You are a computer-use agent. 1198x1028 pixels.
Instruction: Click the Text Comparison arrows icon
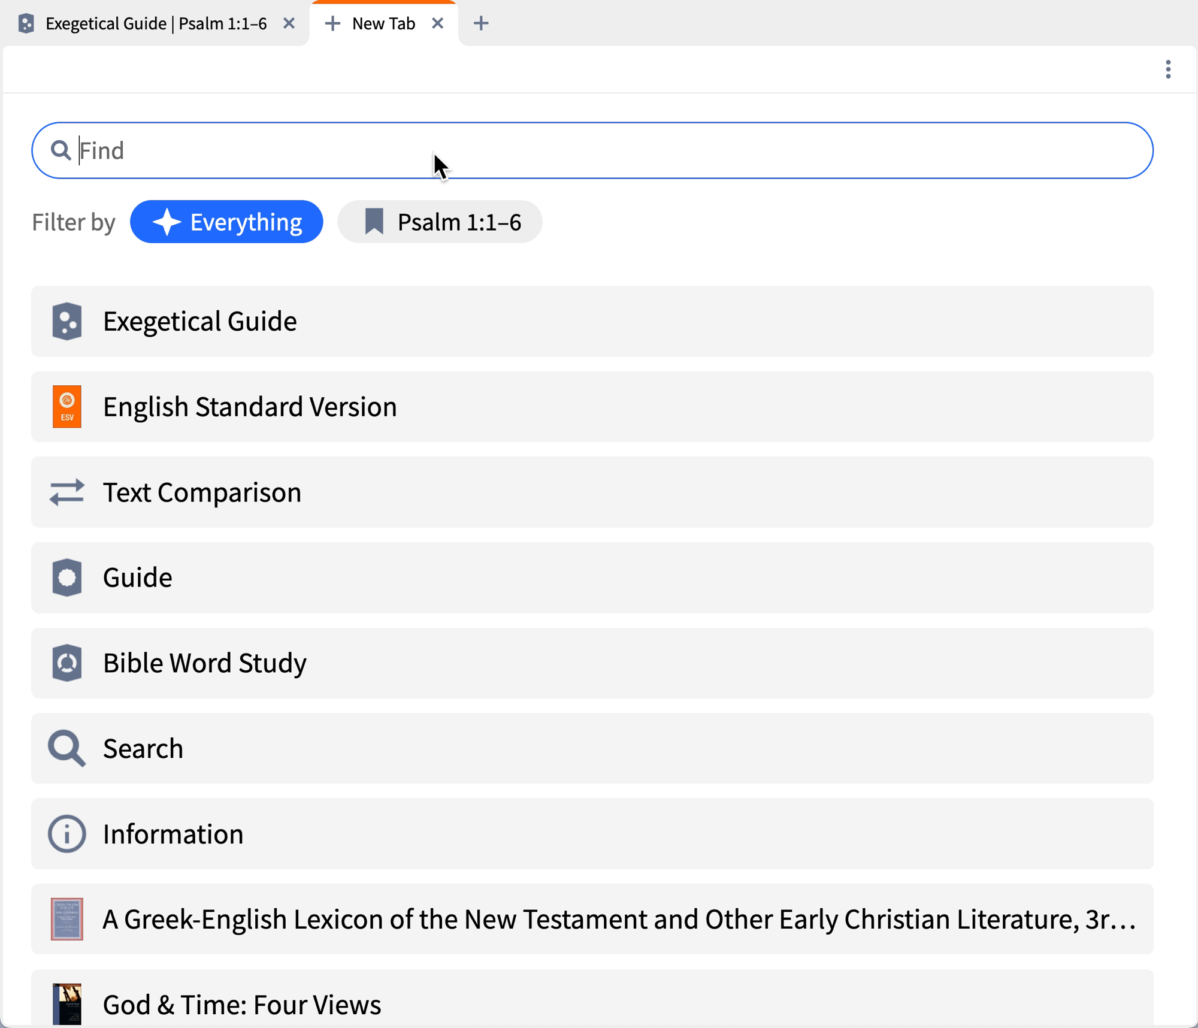66,492
